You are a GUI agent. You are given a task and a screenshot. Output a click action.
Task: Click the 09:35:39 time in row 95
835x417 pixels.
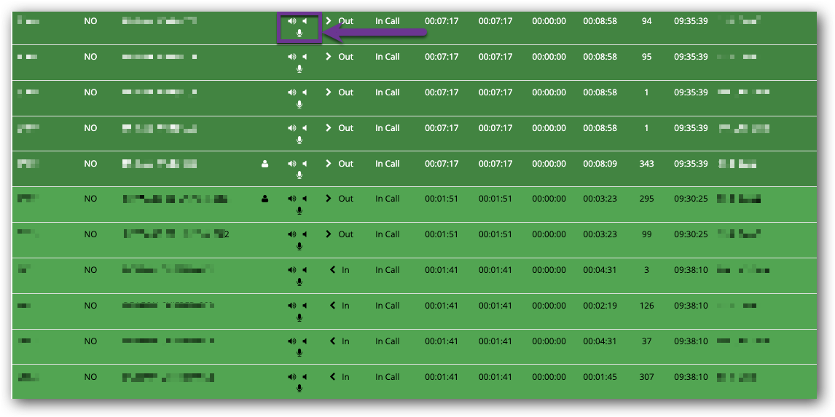coord(691,56)
